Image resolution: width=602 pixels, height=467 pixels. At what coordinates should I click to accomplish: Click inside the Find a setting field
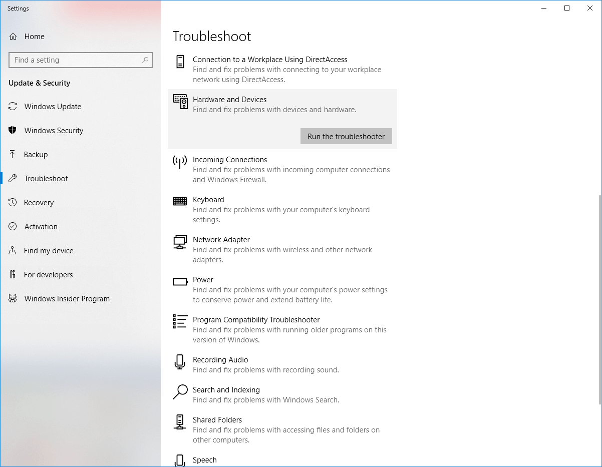(x=75, y=60)
